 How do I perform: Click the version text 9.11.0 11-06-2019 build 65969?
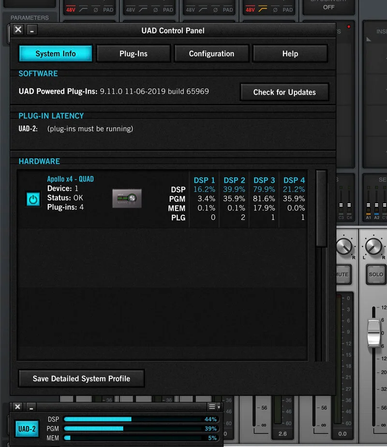pyautogui.click(x=154, y=91)
